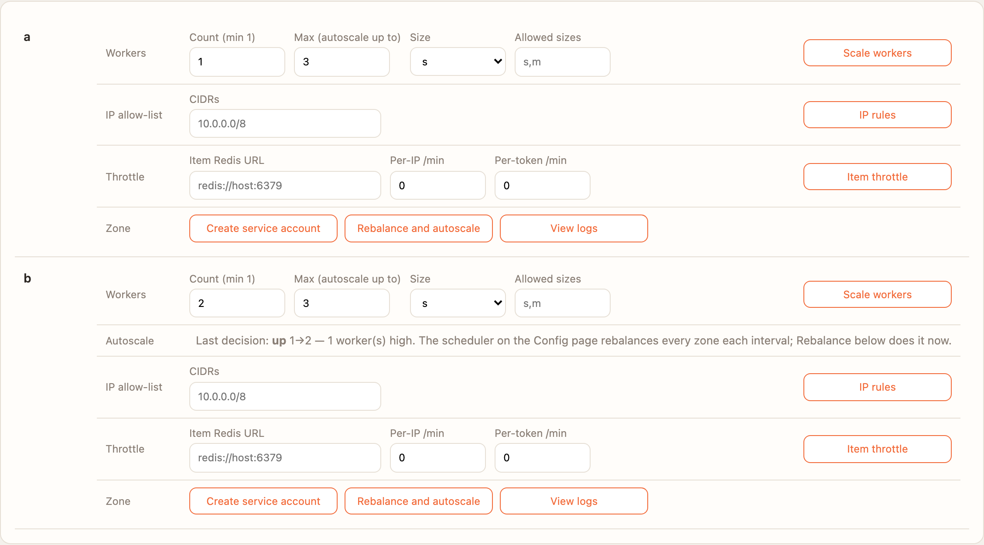Set Per-token /min value in zone a
This screenshot has width=984, height=545.
pos(543,185)
